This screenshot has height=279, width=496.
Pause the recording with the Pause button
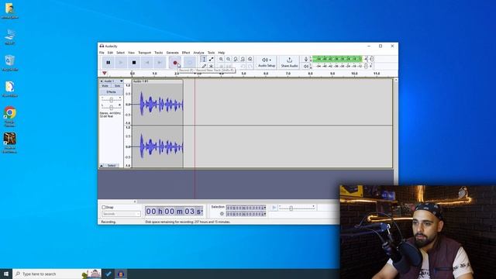[x=108, y=63]
